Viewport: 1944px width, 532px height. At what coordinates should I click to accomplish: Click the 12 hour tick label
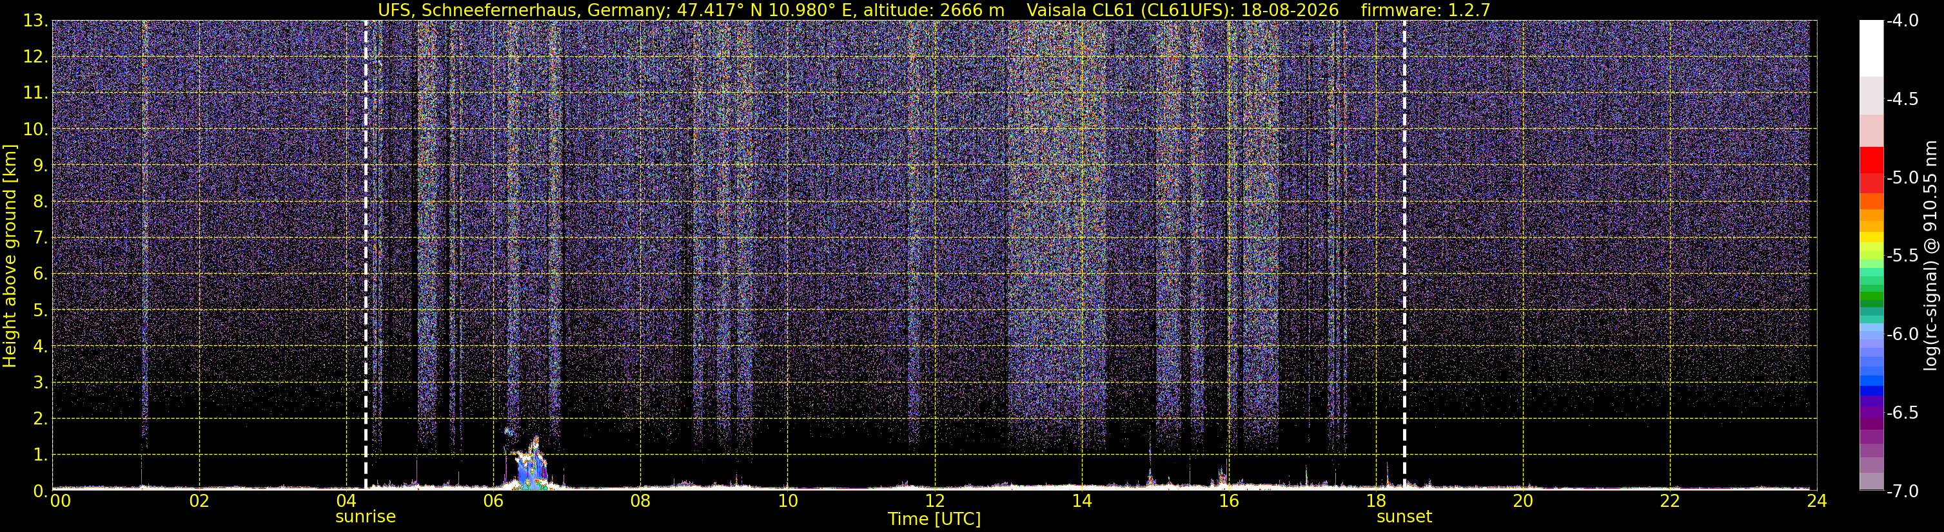click(934, 501)
